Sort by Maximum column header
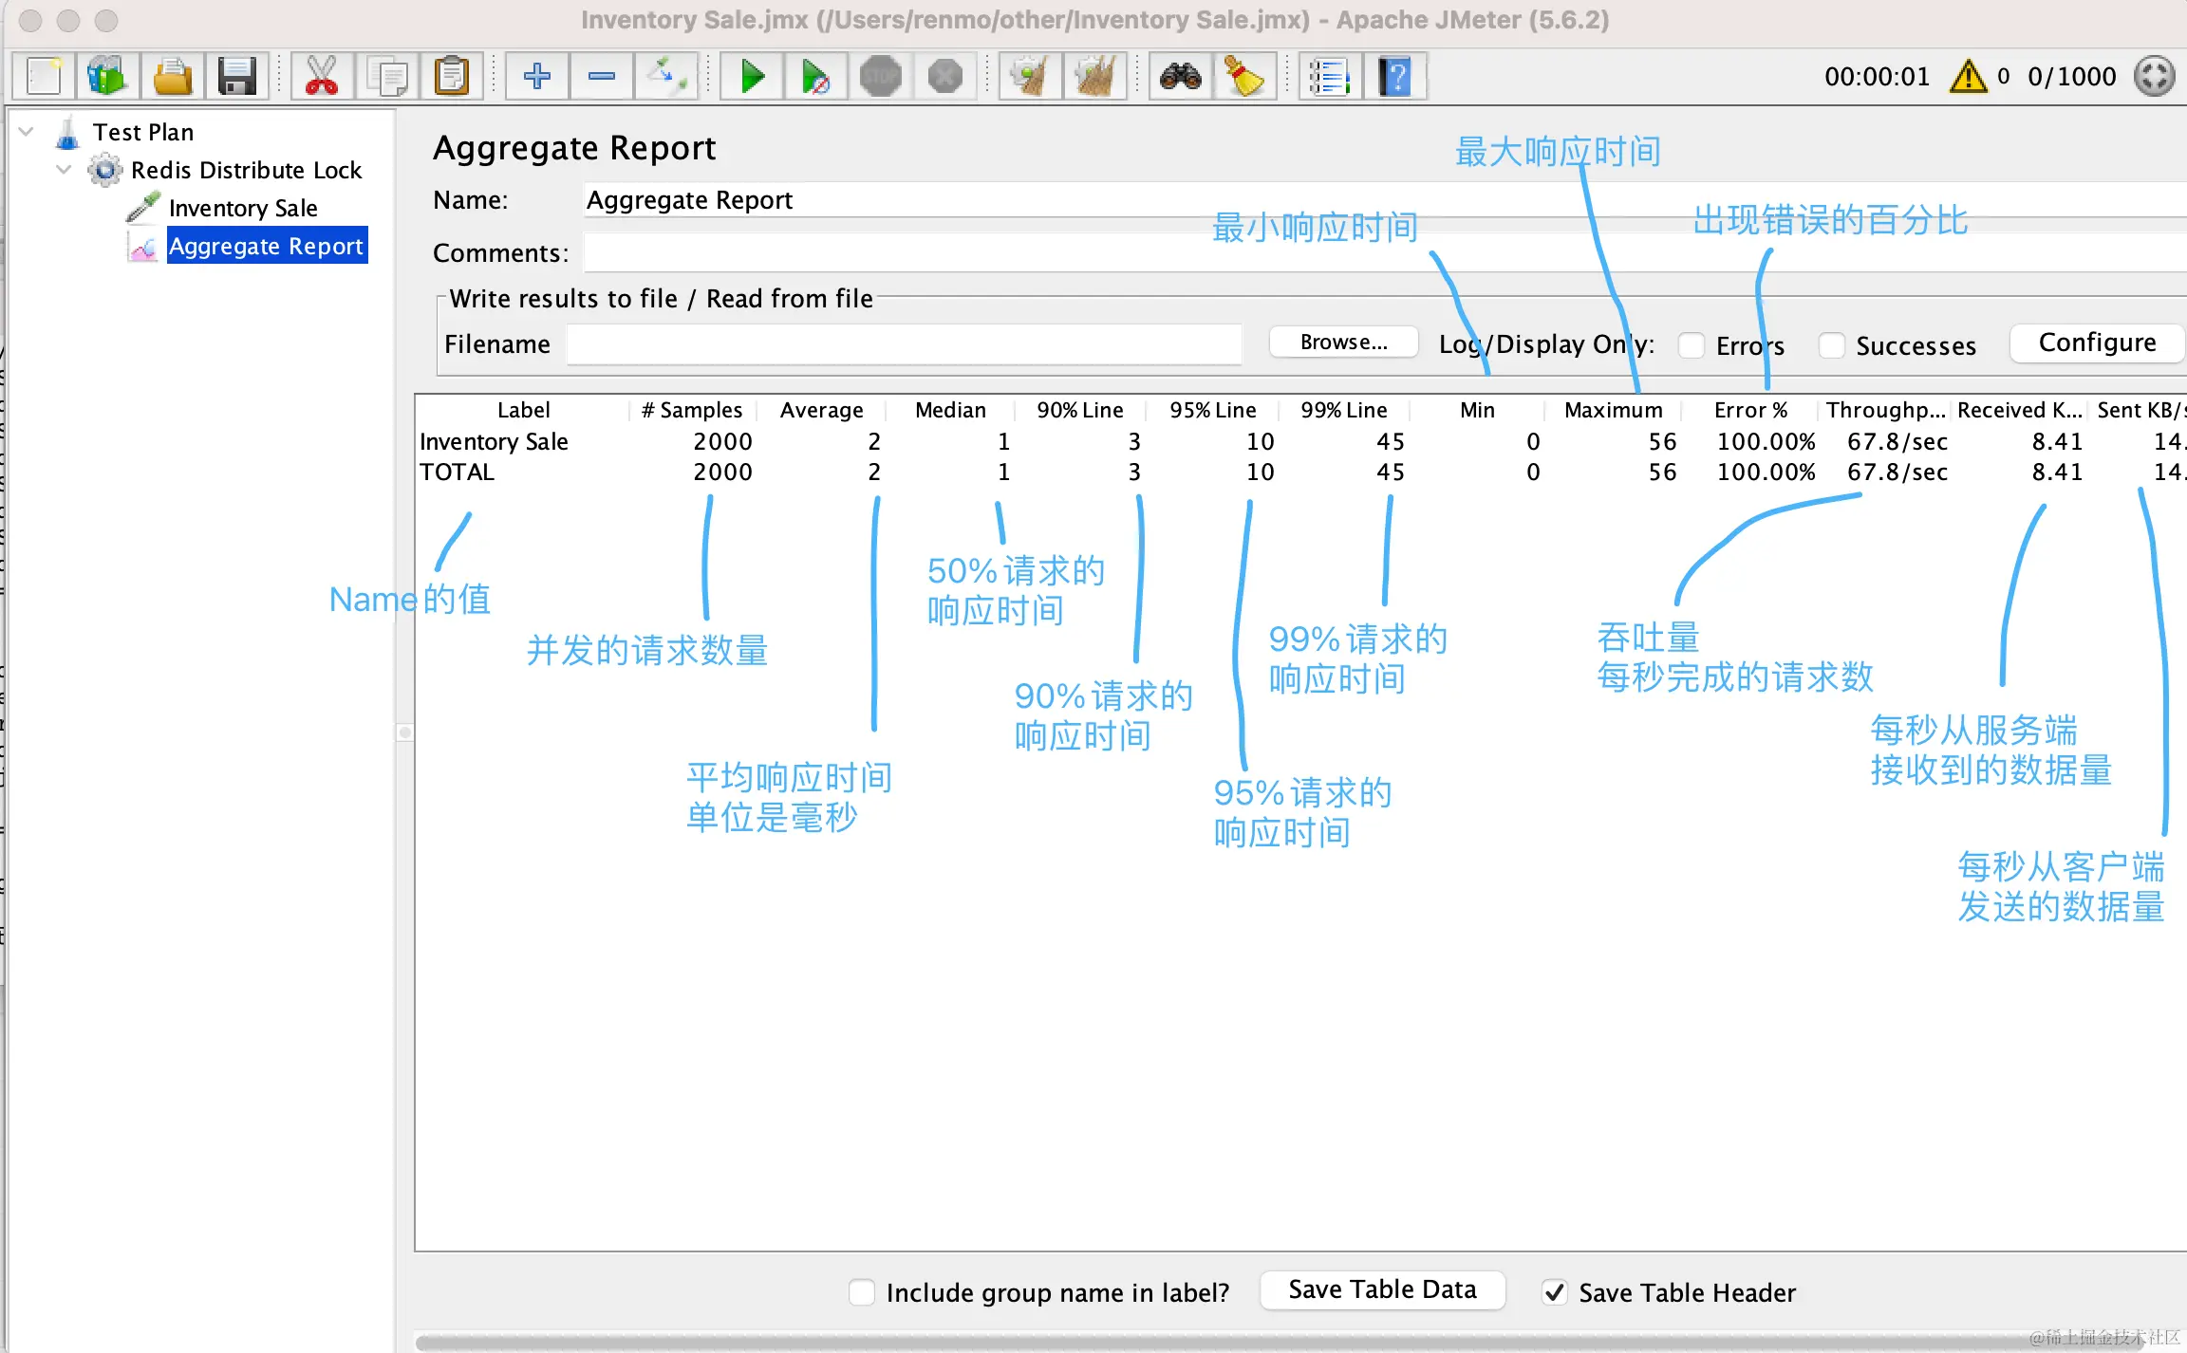Image resolution: width=2187 pixels, height=1353 pixels. click(x=1614, y=410)
